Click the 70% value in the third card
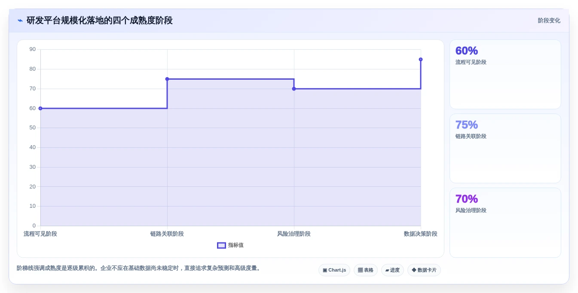Screen dimensions: 578x293 (x=467, y=199)
